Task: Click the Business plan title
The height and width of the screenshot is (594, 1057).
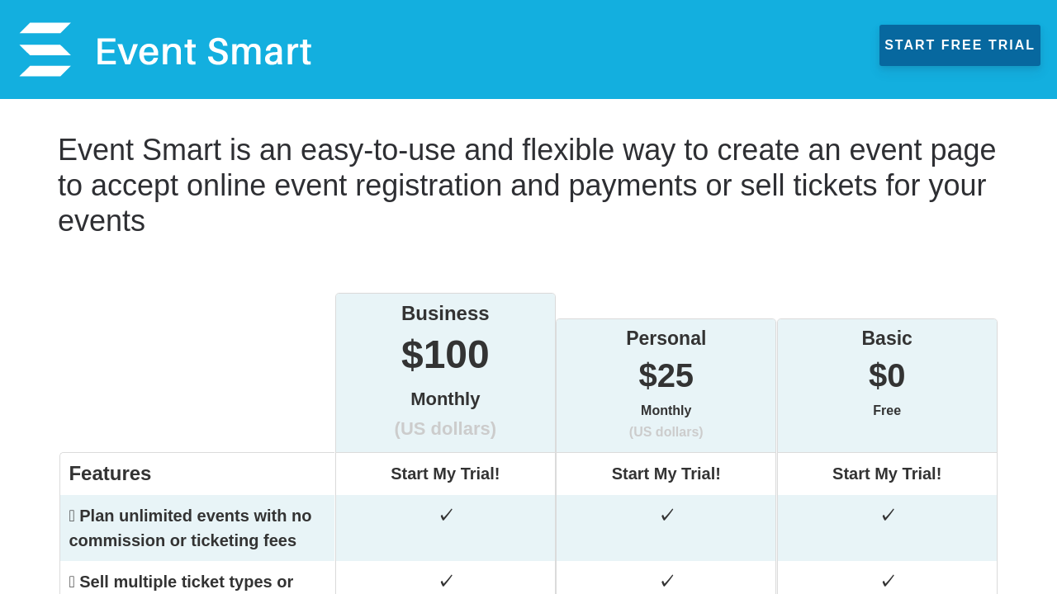Action: tap(445, 313)
